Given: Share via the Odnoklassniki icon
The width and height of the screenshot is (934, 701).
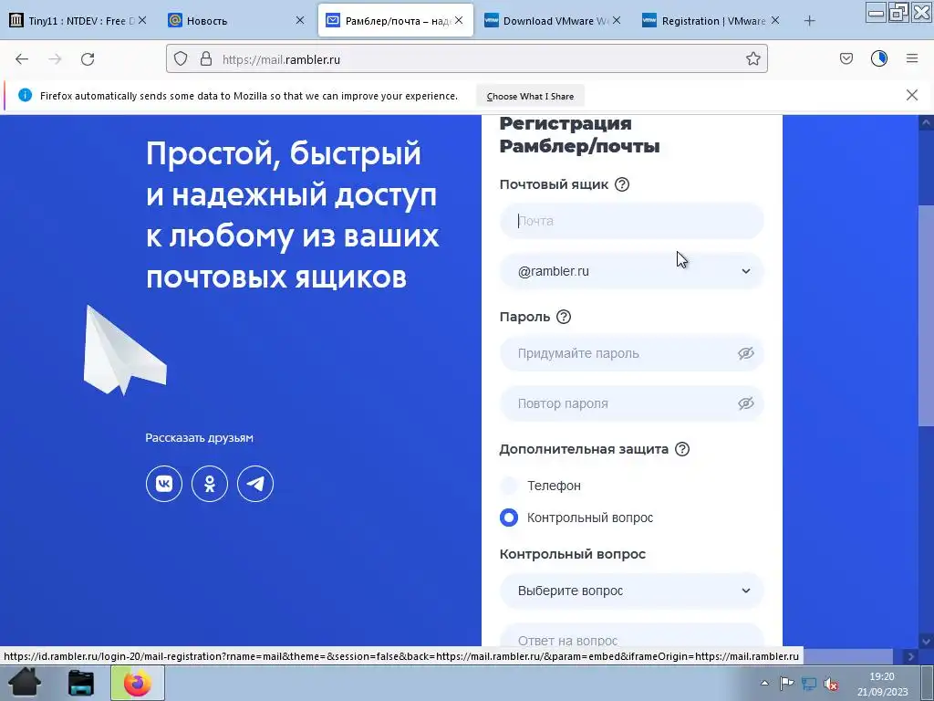Looking at the screenshot, I should (x=210, y=484).
